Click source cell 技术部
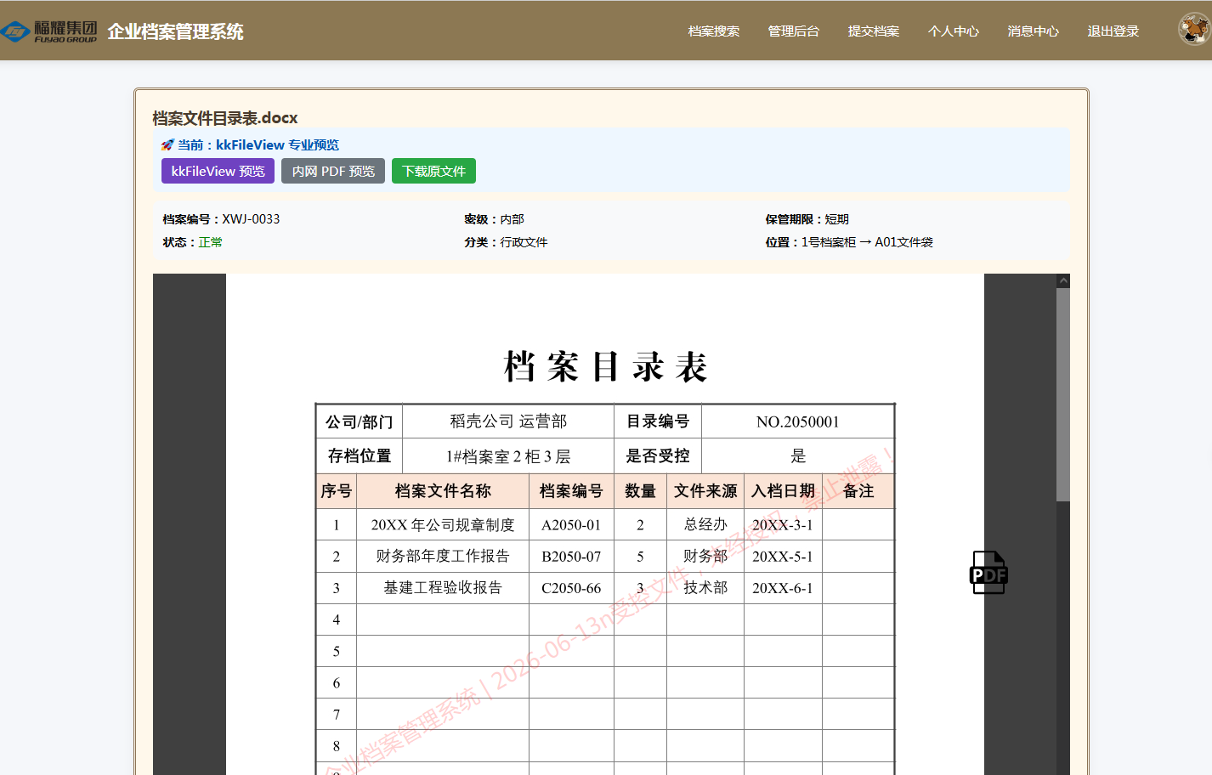1212x775 pixels. tap(705, 588)
